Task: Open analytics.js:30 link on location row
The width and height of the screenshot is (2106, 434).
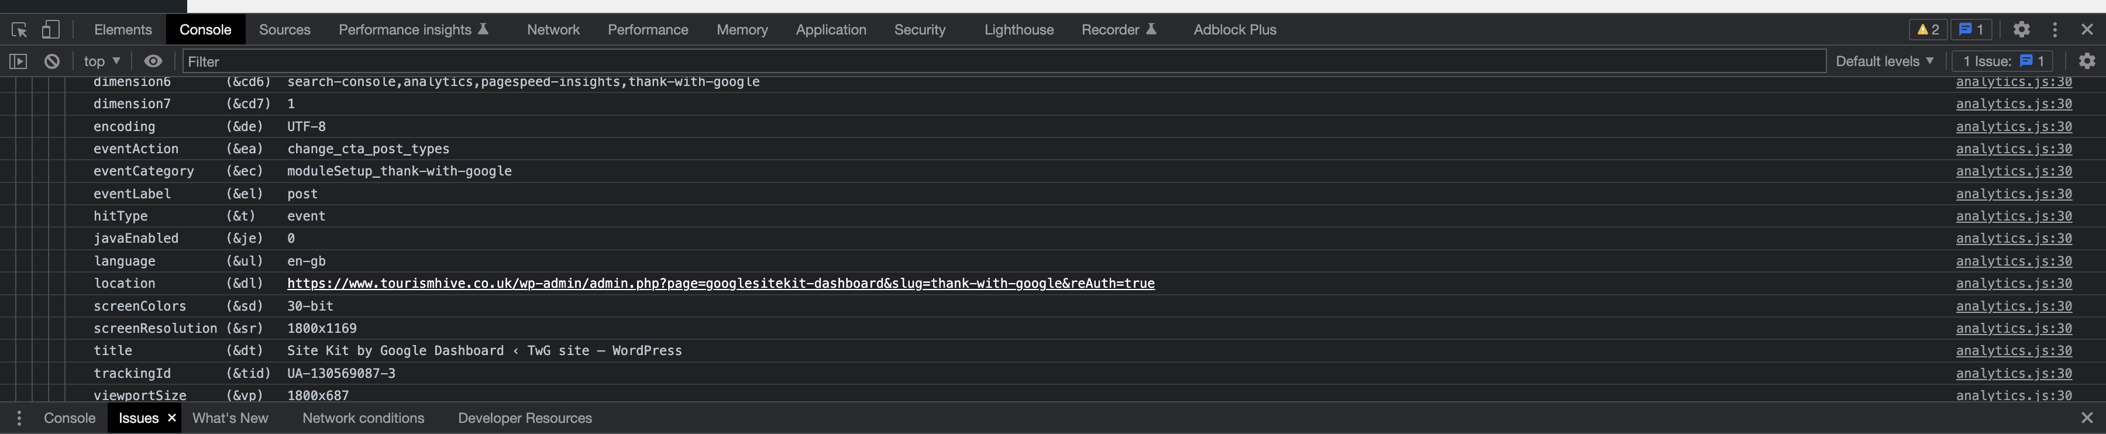Action: (2014, 284)
